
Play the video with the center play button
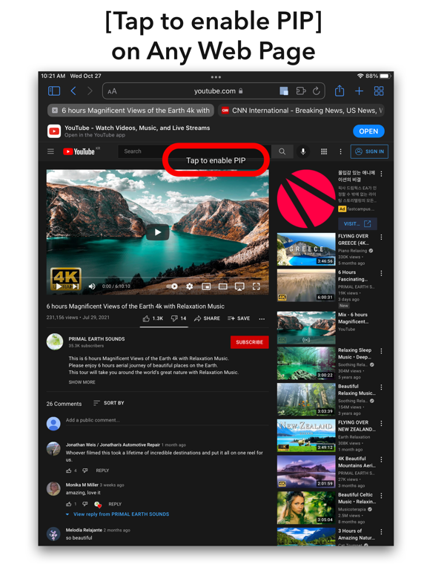pyautogui.click(x=158, y=232)
